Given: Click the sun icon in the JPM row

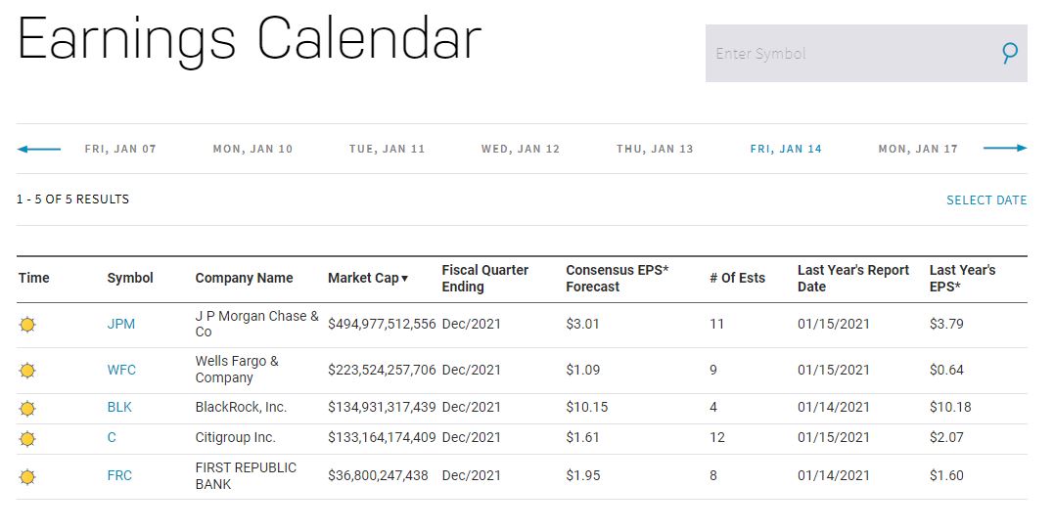Looking at the screenshot, I should (27, 325).
